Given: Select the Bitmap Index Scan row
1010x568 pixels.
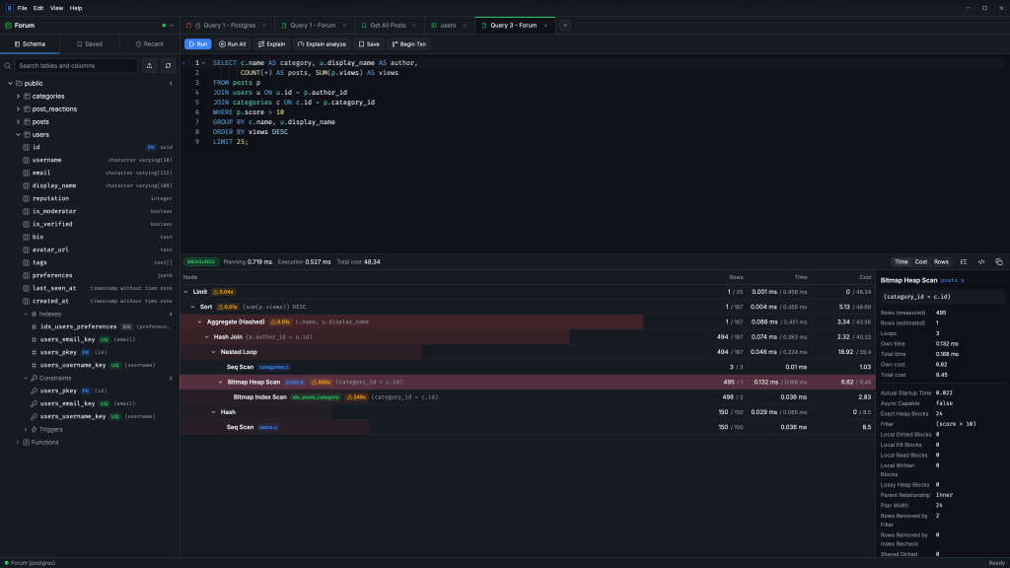Looking at the screenshot, I should click(x=528, y=397).
